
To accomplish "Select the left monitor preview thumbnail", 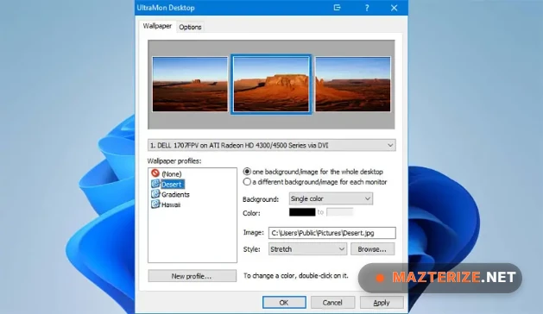I will (190, 85).
